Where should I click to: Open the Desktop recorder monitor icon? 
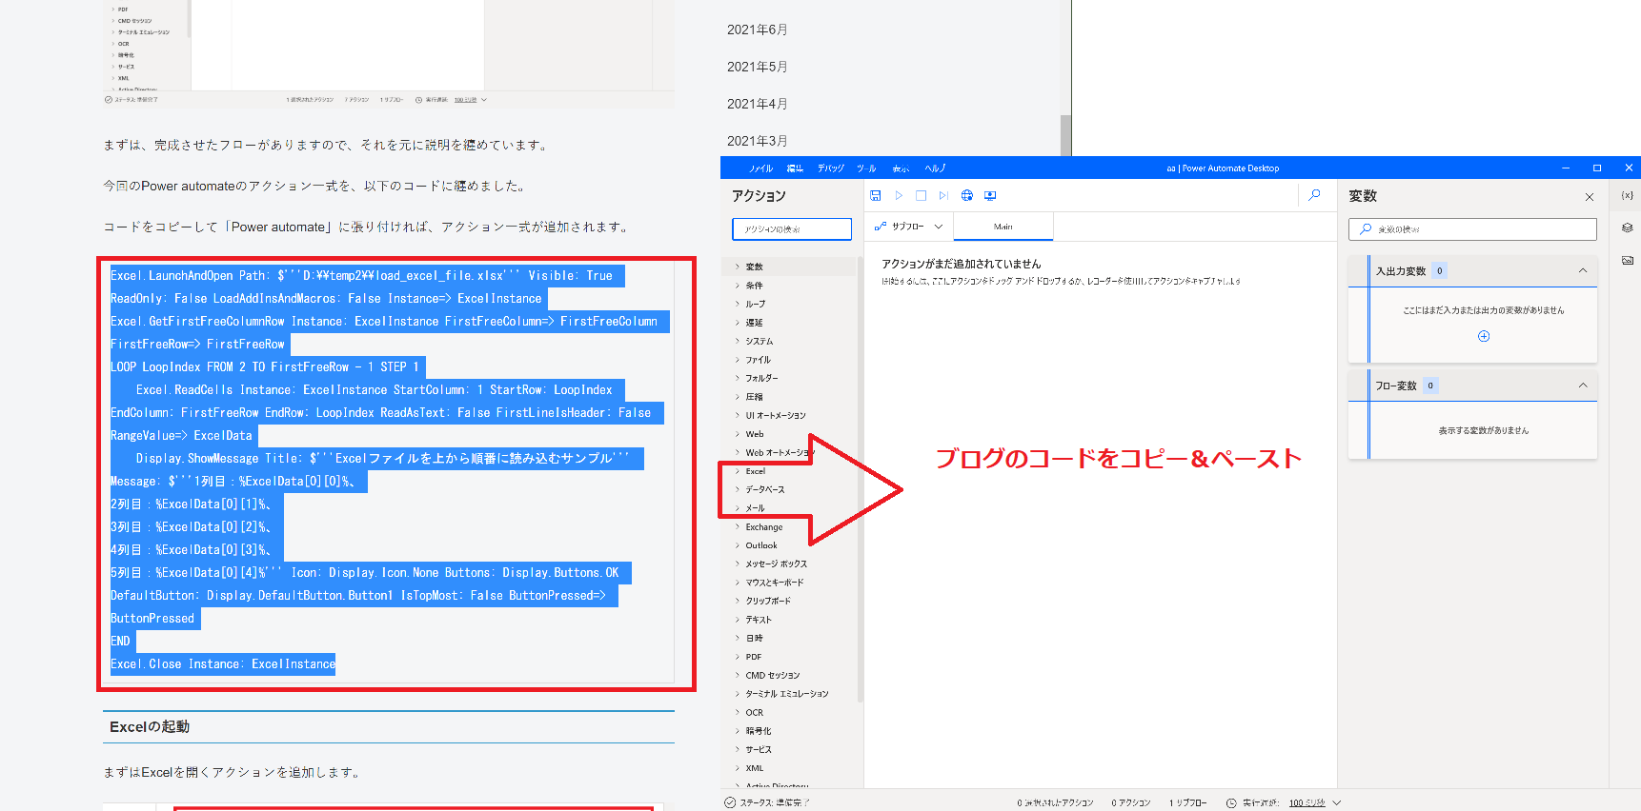tap(990, 195)
